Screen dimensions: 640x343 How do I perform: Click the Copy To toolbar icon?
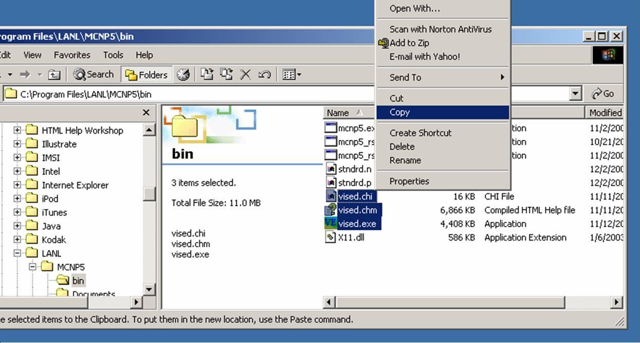(226, 75)
